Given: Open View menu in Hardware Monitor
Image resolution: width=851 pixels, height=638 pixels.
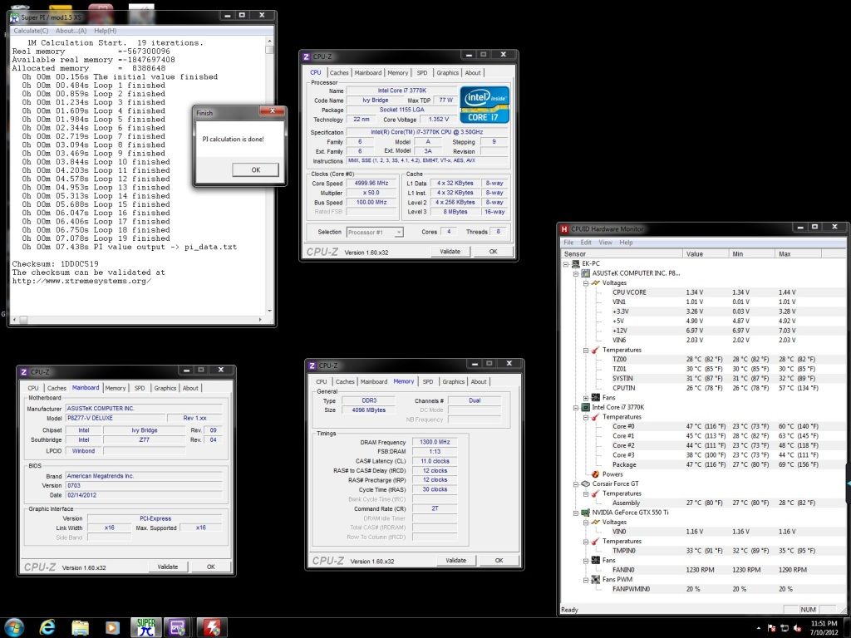Looking at the screenshot, I should (605, 243).
